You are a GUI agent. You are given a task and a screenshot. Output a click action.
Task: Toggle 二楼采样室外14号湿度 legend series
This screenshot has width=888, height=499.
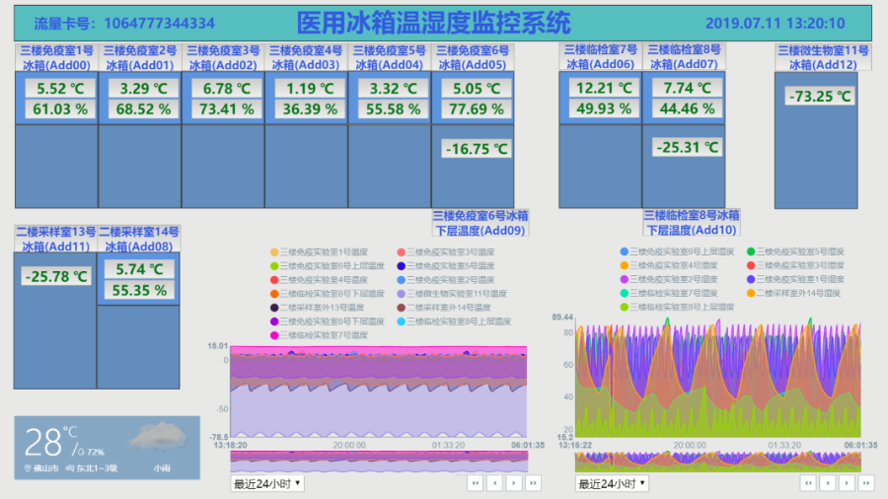794,293
